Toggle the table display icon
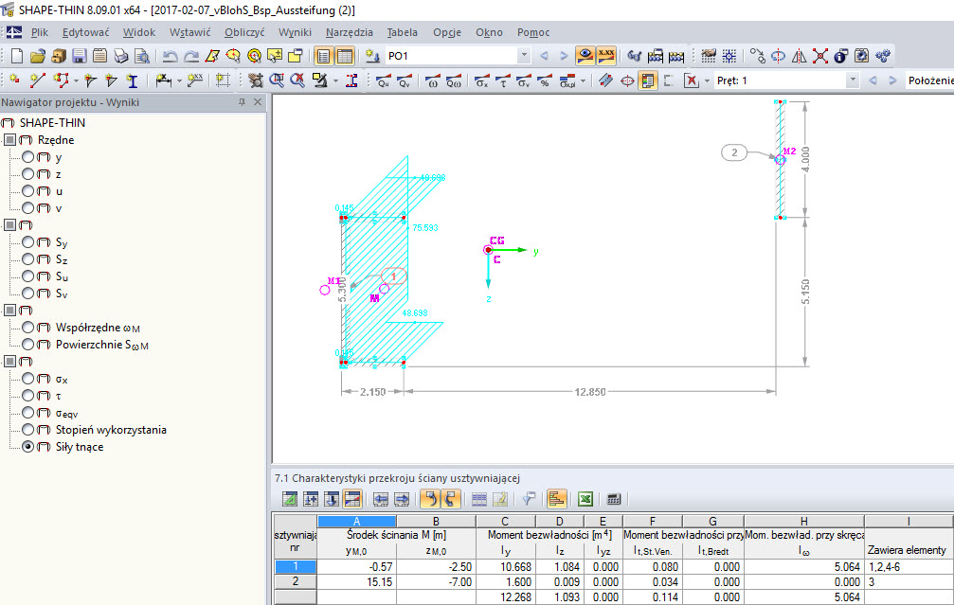Image resolution: width=954 pixels, height=605 pixels. (x=344, y=56)
